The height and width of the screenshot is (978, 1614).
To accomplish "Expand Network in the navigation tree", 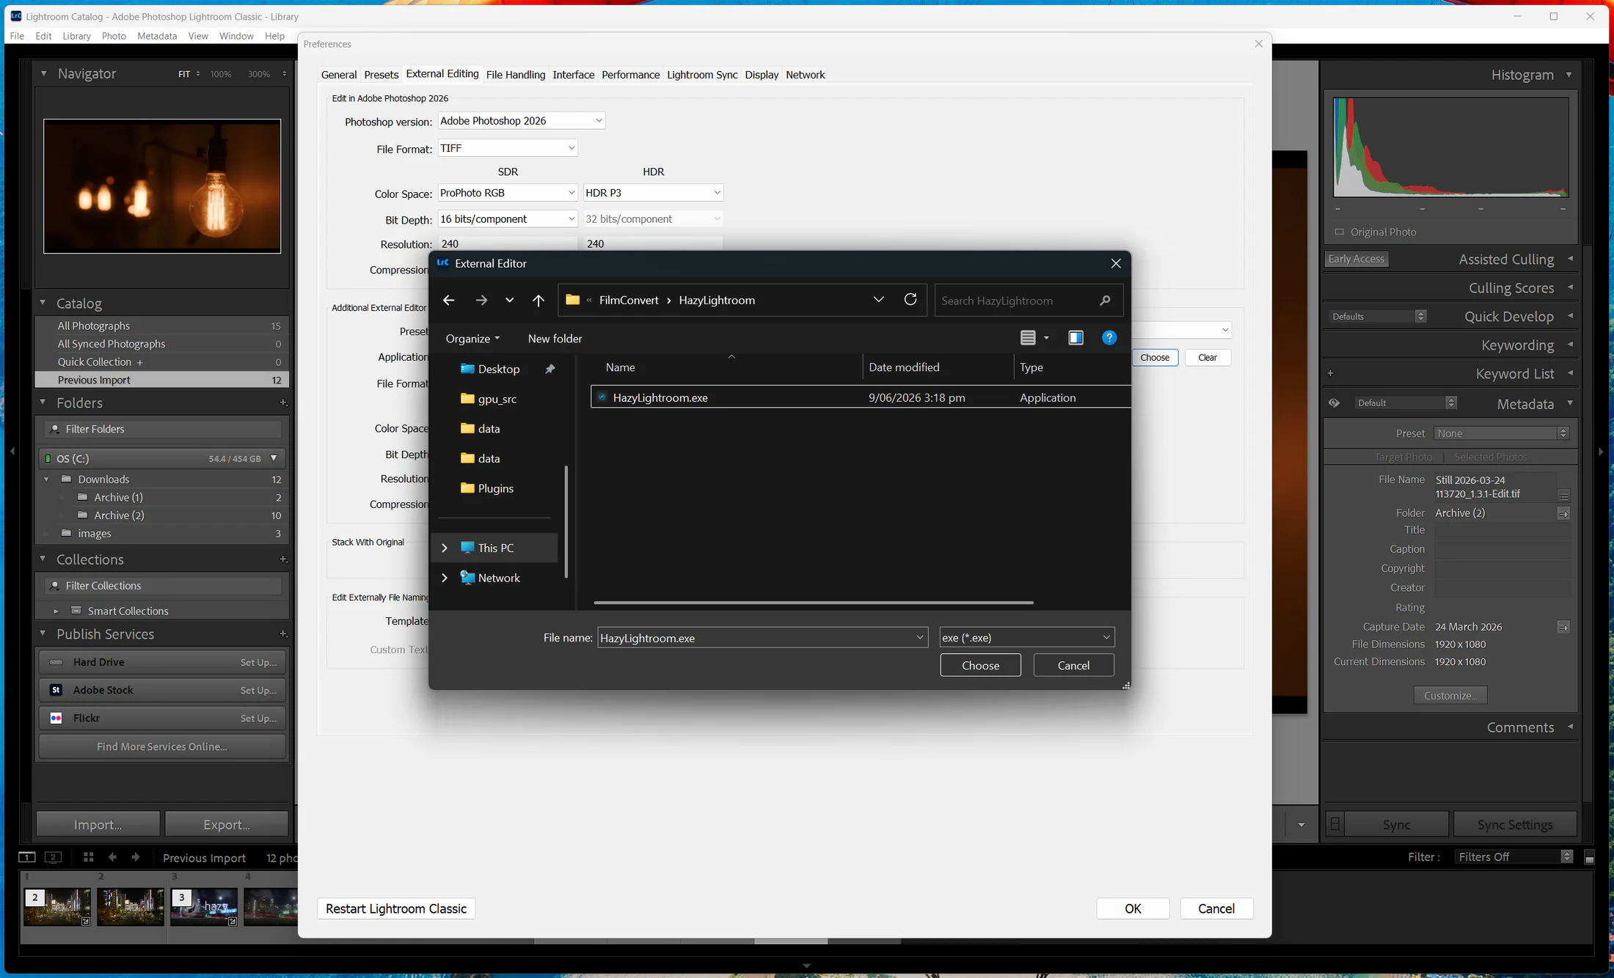I will pos(444,578).
